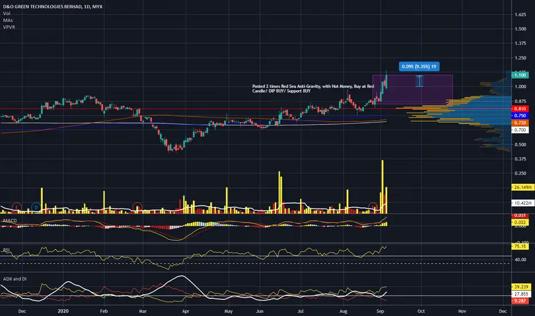535x316 pixels.
Task: Open the earnings E marker near March
Action: [137, 207]
